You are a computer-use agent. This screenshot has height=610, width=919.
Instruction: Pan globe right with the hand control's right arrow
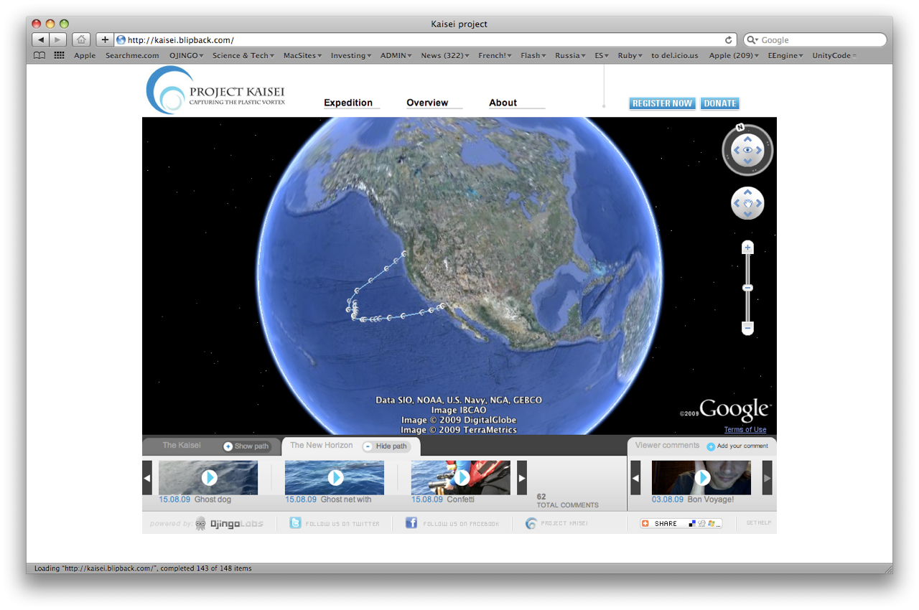758,204
